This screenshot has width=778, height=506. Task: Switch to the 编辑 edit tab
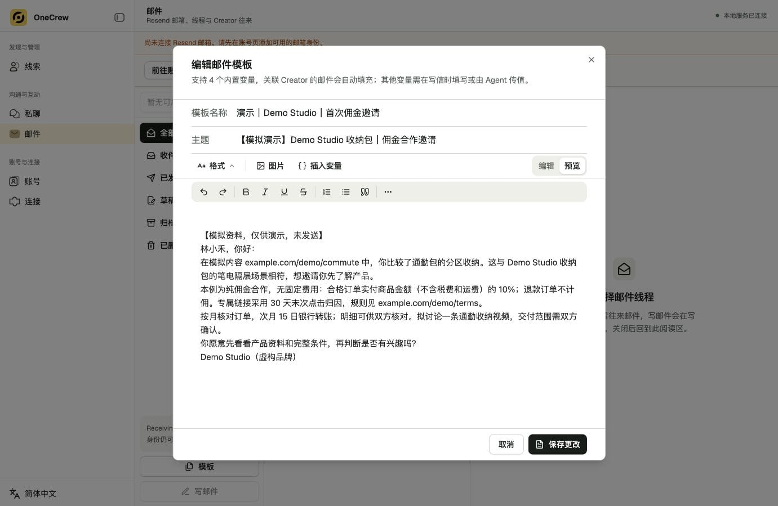pos(546,166)
